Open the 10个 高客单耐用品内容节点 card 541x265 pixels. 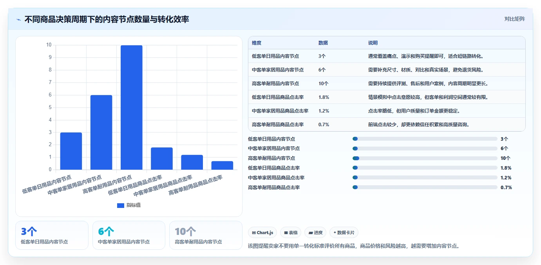206,235
